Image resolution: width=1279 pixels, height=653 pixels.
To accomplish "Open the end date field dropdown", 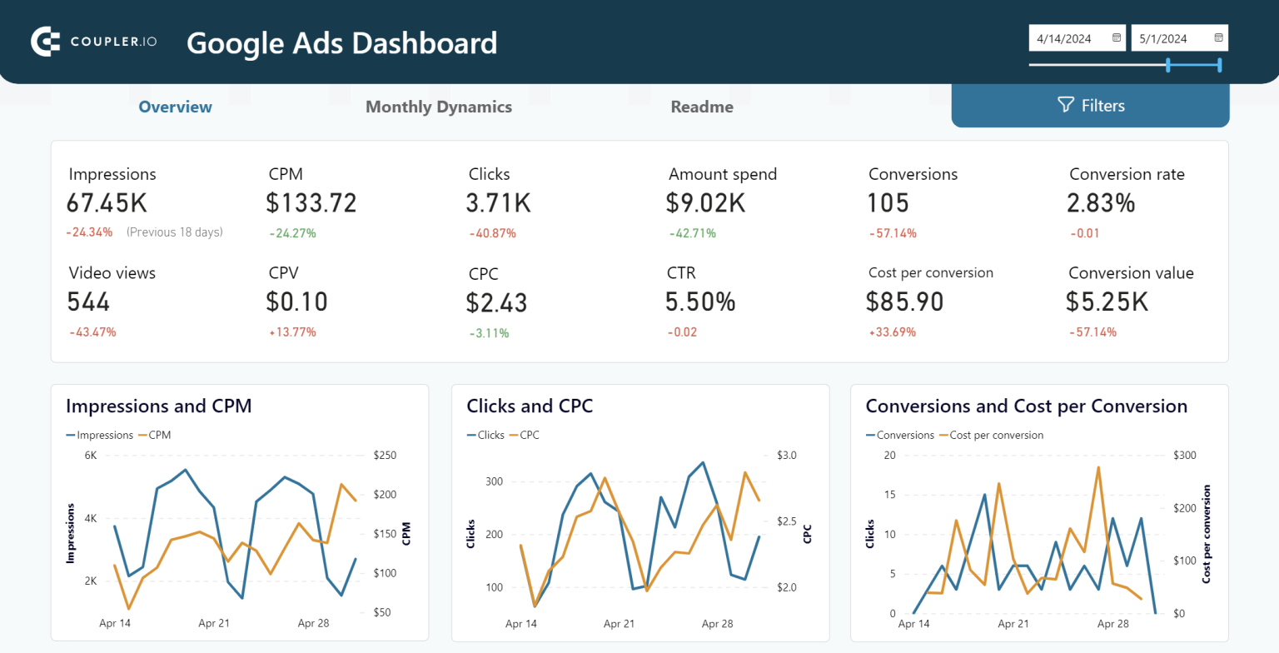I will pos(1179,37).
